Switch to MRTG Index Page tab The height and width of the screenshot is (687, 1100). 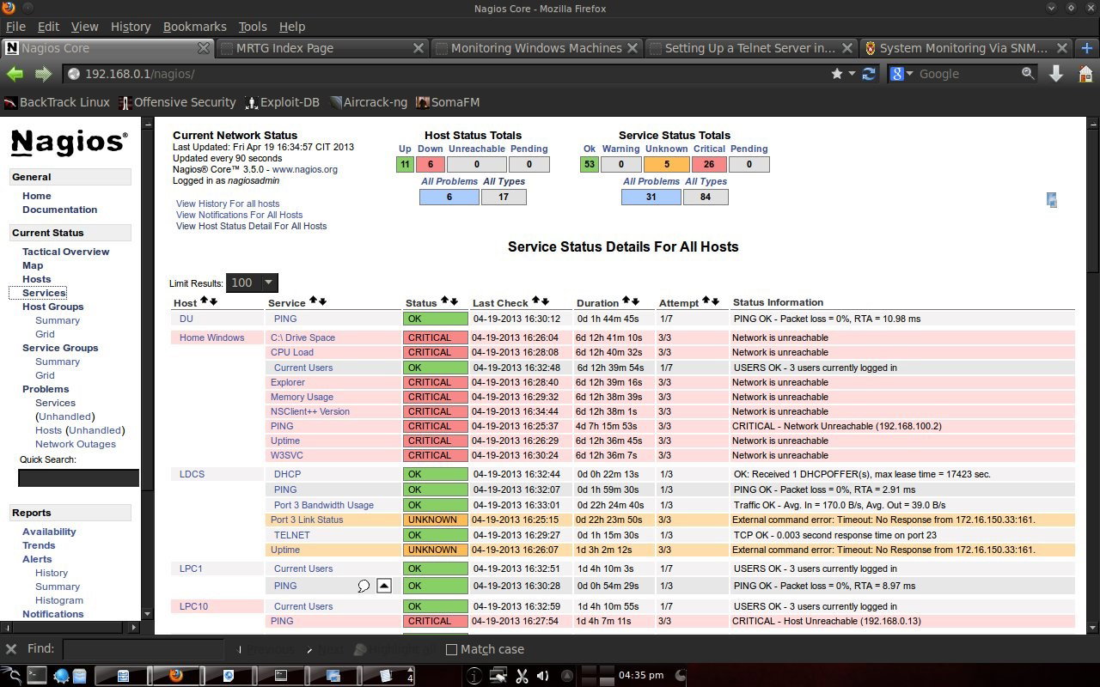tap(321, 48)
